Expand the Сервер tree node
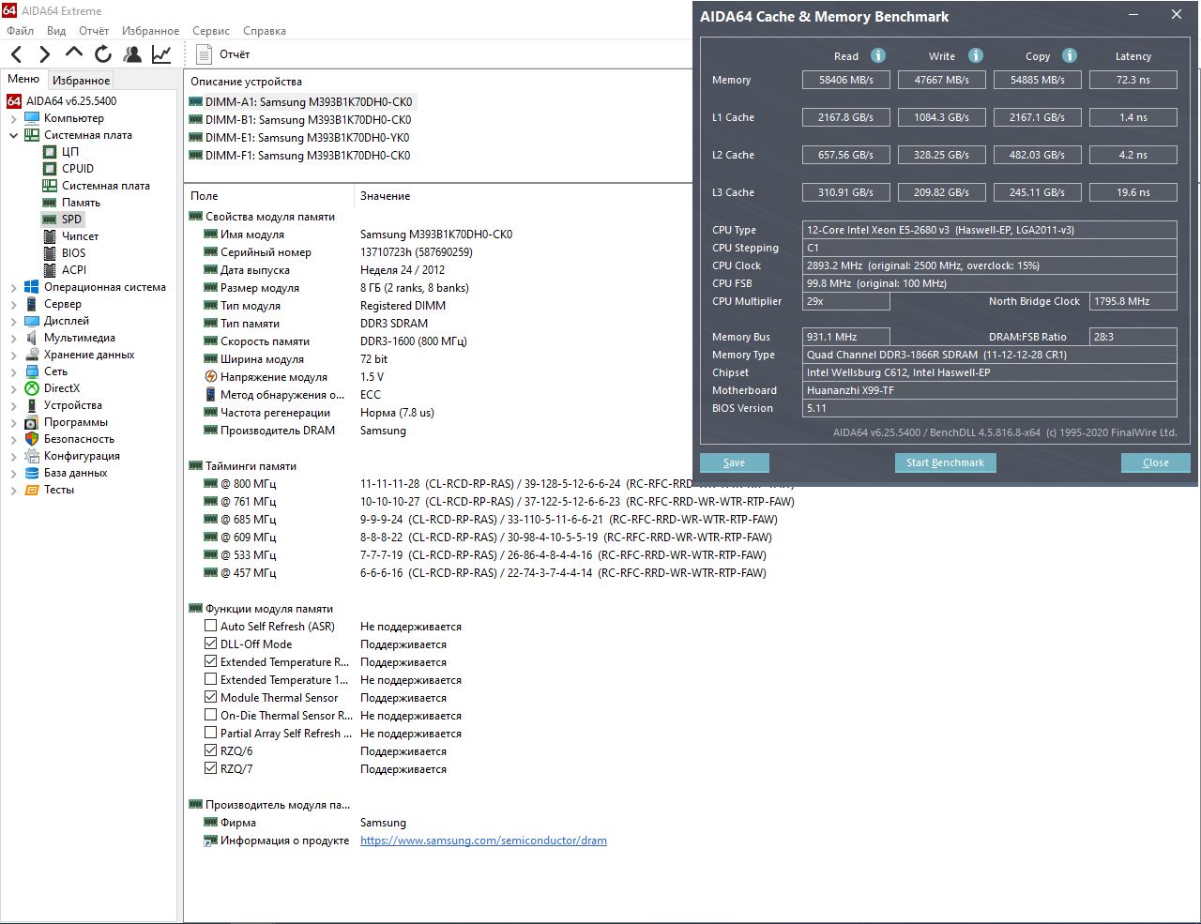The image size is (1201, 924). (x=13, y=304)
